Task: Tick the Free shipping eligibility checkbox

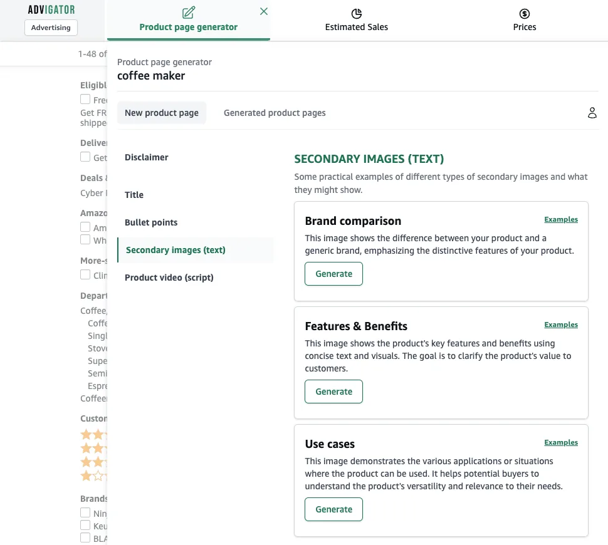Action: click(85, 99)
